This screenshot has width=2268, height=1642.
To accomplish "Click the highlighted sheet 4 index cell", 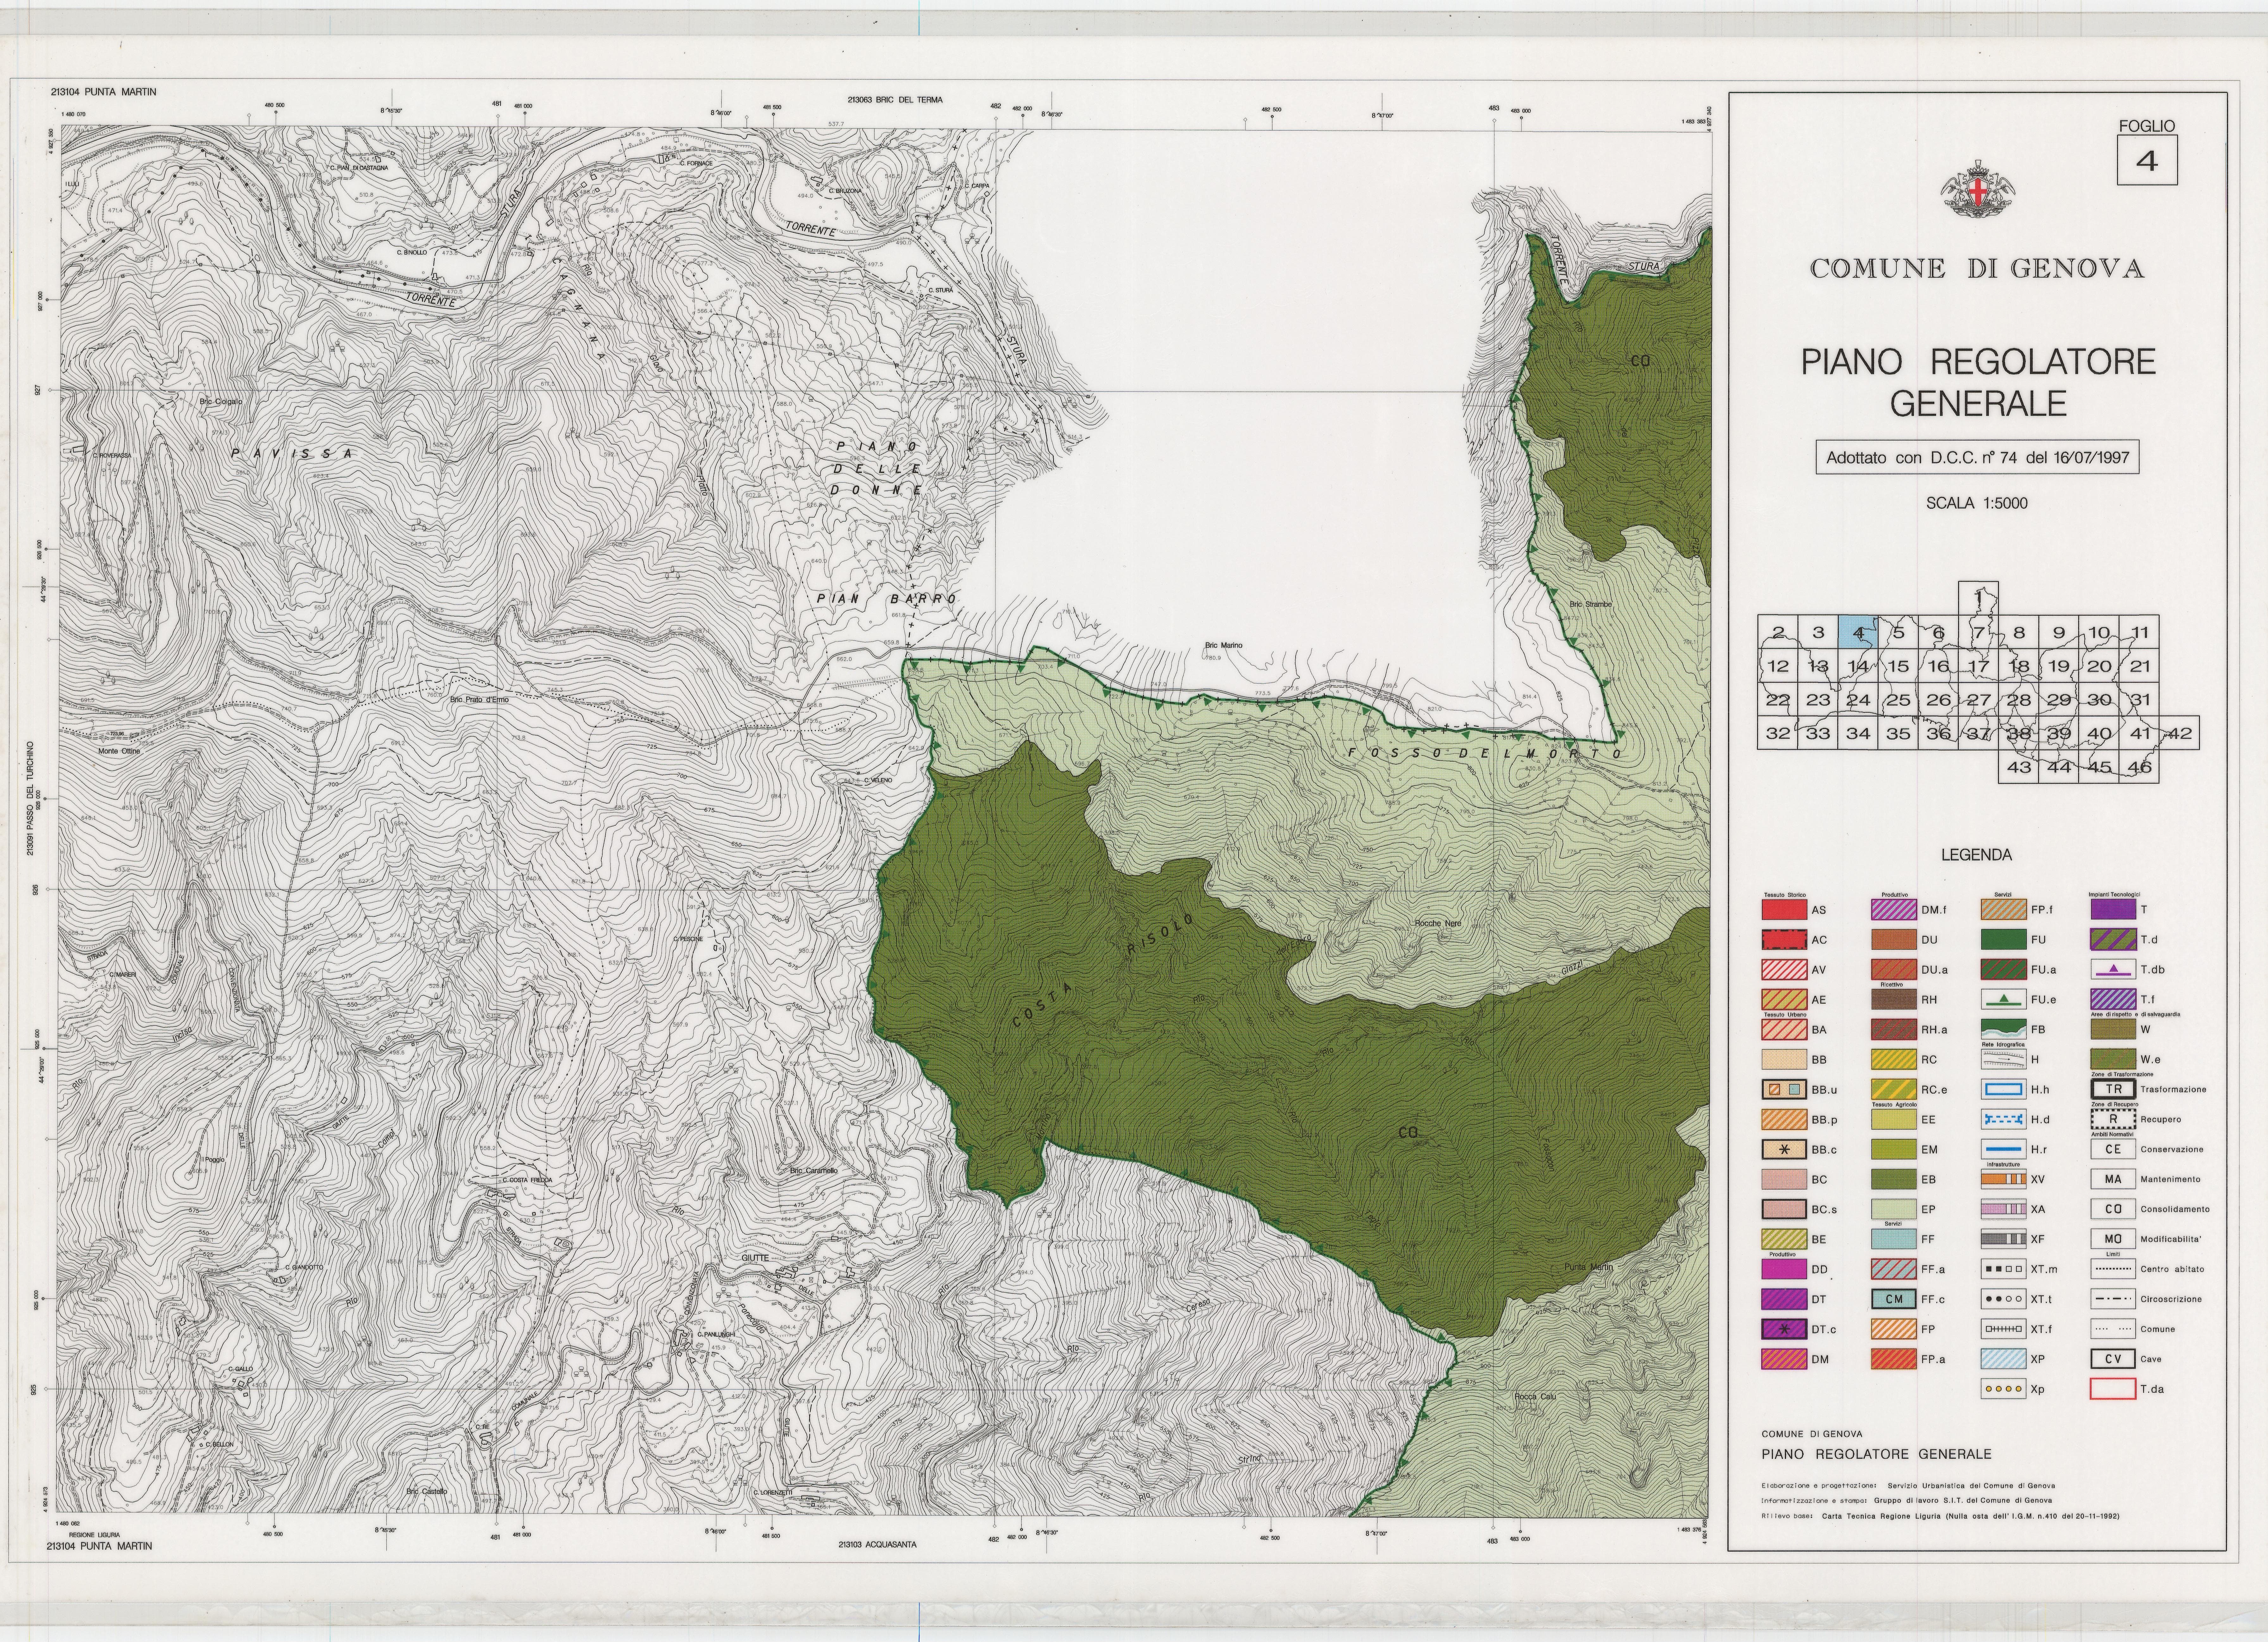I will click(1858, 632).
